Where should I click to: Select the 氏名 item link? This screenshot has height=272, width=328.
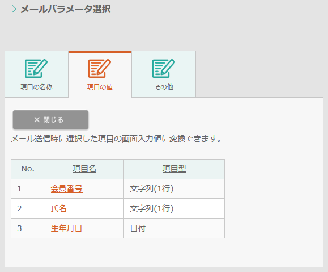coord(58,208)
